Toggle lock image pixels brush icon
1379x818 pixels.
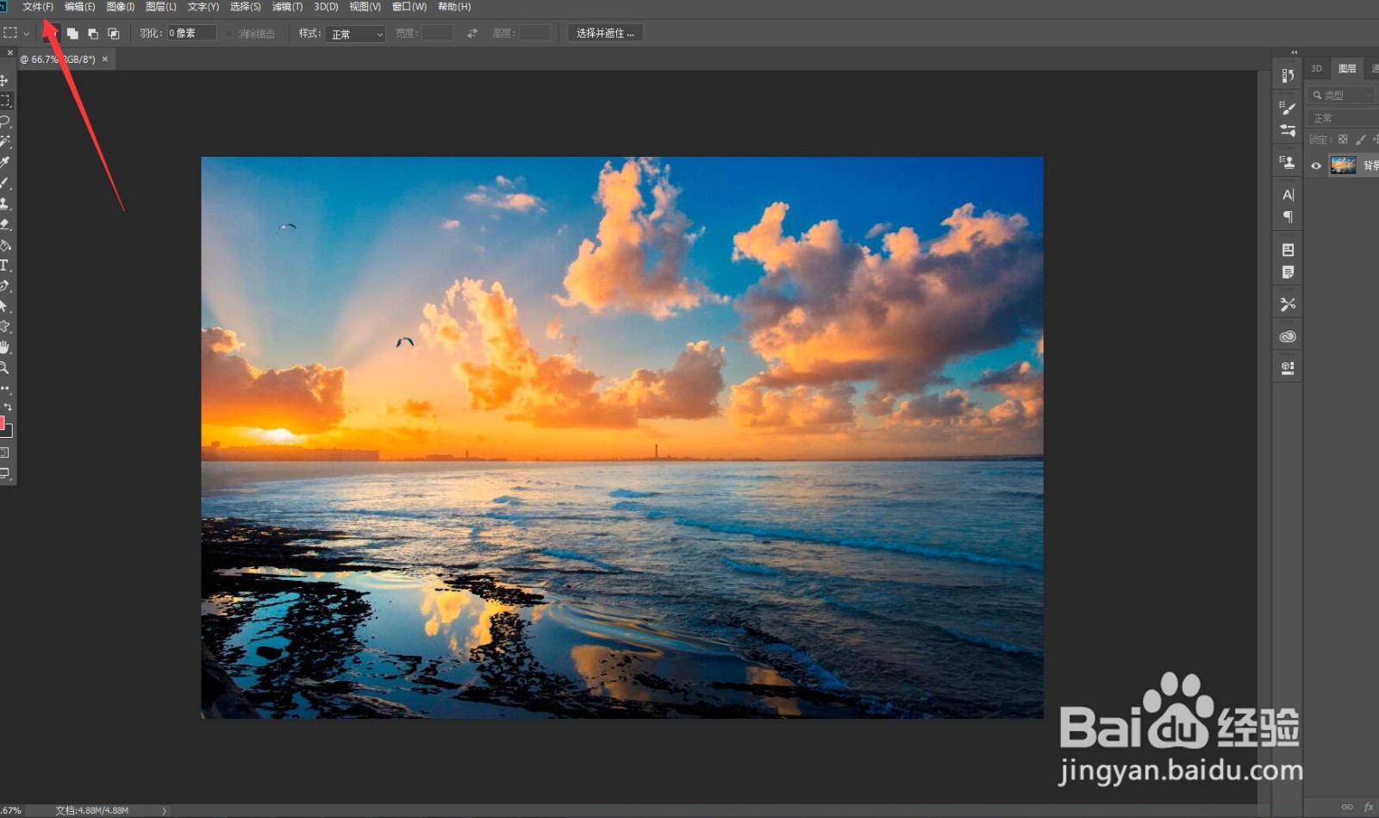pos(1361,139)
